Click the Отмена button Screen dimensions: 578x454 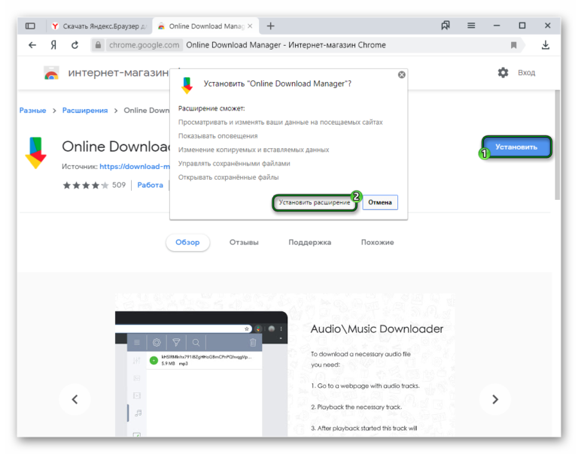click(x=380, y=202)
